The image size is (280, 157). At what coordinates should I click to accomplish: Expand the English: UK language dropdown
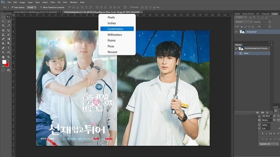pos(269,144)
